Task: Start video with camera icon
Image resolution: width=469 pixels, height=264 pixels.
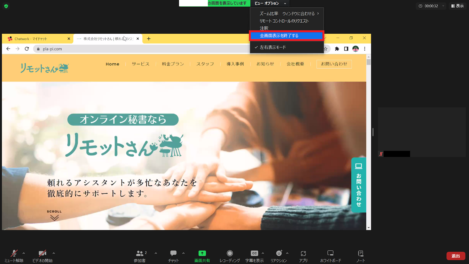Action: pyautogui.click(x=43, y=256)
